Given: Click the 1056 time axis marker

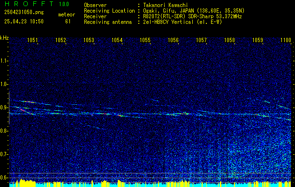Looking at the screenshot, I should click(173, 40).
